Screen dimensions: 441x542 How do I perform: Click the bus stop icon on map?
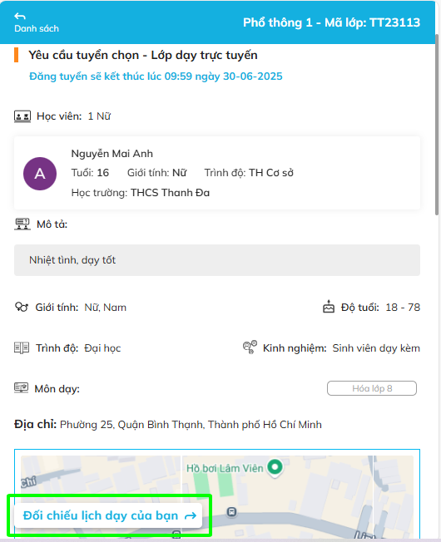click(232, 511)
